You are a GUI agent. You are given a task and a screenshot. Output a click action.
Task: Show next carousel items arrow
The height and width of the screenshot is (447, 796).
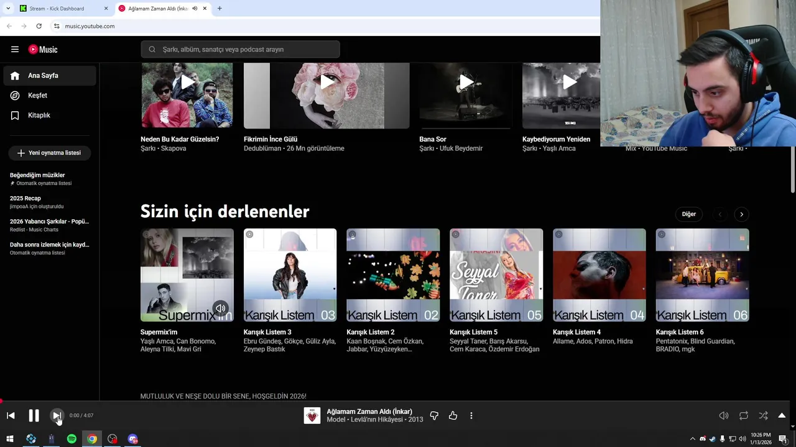pos(741,214)
